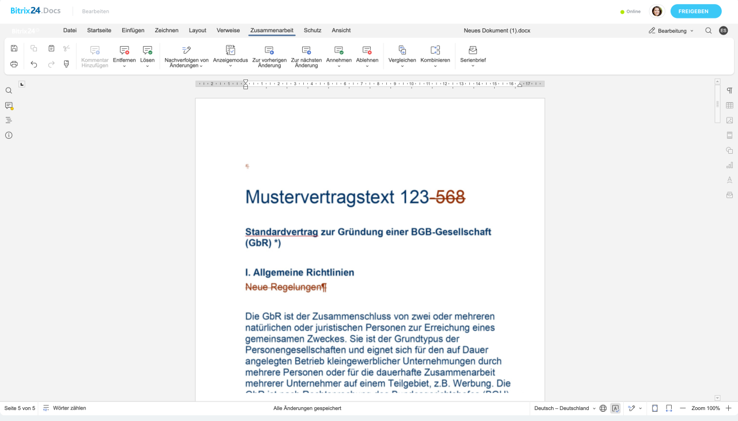Go to next change (Zur nächsten Änderung)
738x421 pixels.
[x=306, y=56]
